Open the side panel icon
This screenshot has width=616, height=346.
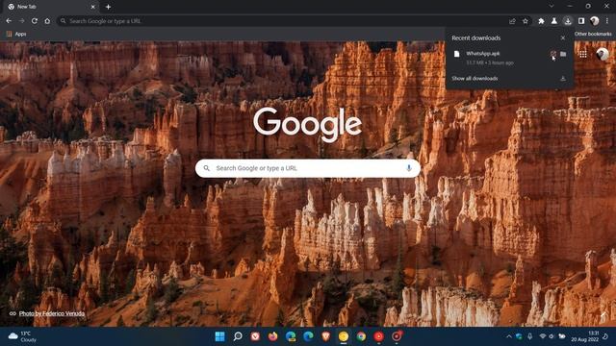(x=581, y=21)
